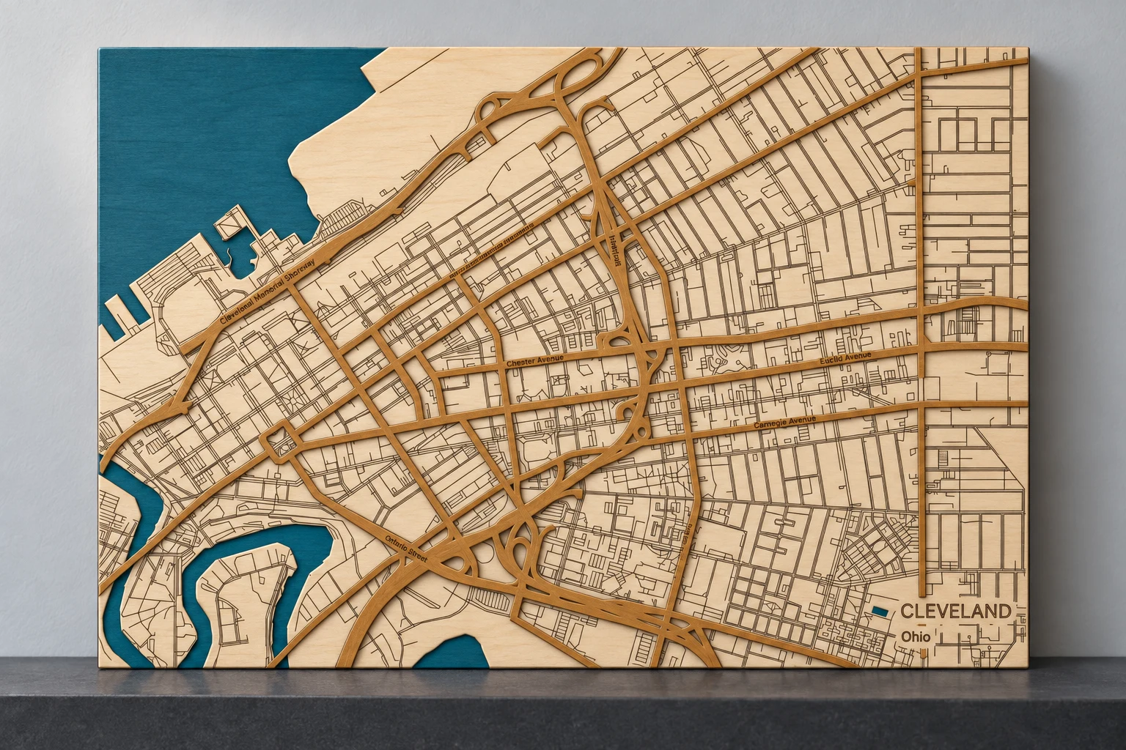Click the "Ontario Street" label

[x=406, y=550]
